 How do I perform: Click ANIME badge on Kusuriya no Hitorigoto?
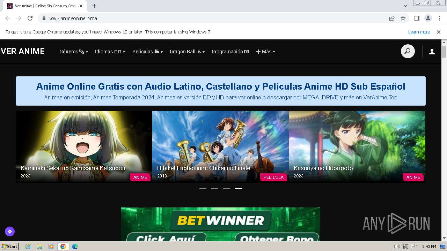coord(413,177)
